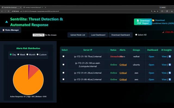Select the Day radio button
Image resolution: width=174 pixels, height=108 pixels.
tap(11, 55)
